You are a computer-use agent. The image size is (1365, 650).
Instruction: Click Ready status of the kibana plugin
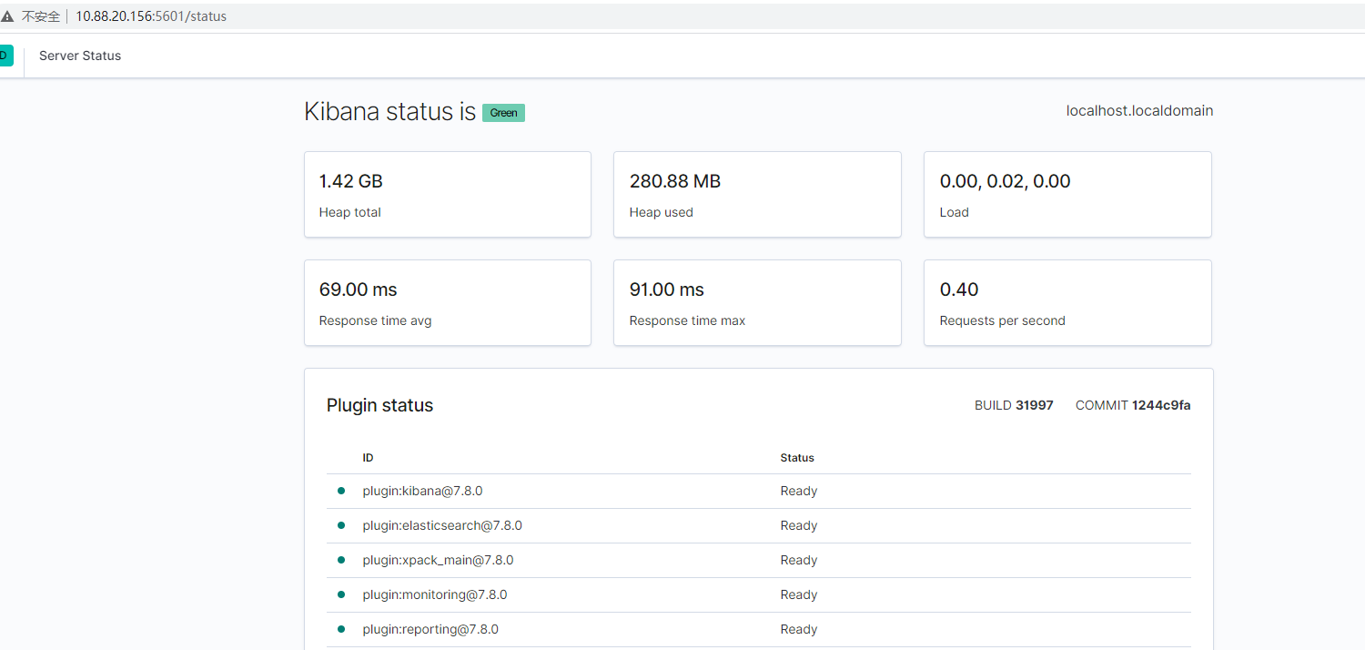799,491
